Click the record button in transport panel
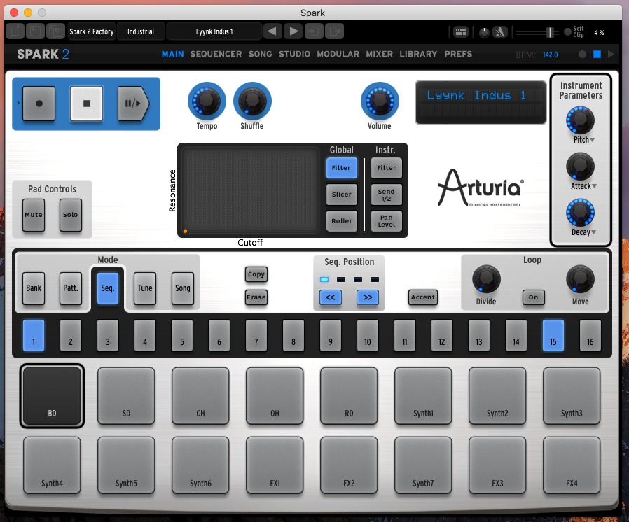 coord(39,104)
